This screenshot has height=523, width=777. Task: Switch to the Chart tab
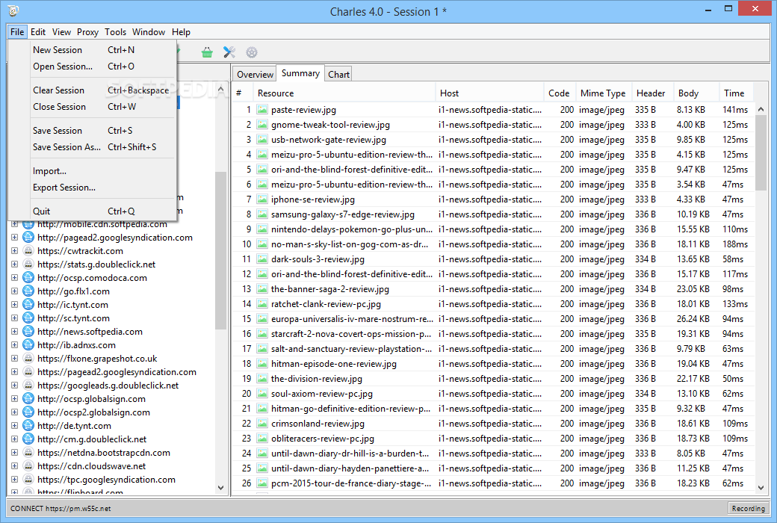pyautogui.click(x=339, y=74)
